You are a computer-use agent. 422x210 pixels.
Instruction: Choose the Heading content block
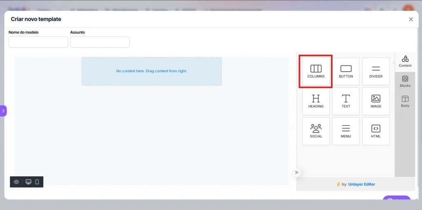pyautogui.click(x=316, y=101)
